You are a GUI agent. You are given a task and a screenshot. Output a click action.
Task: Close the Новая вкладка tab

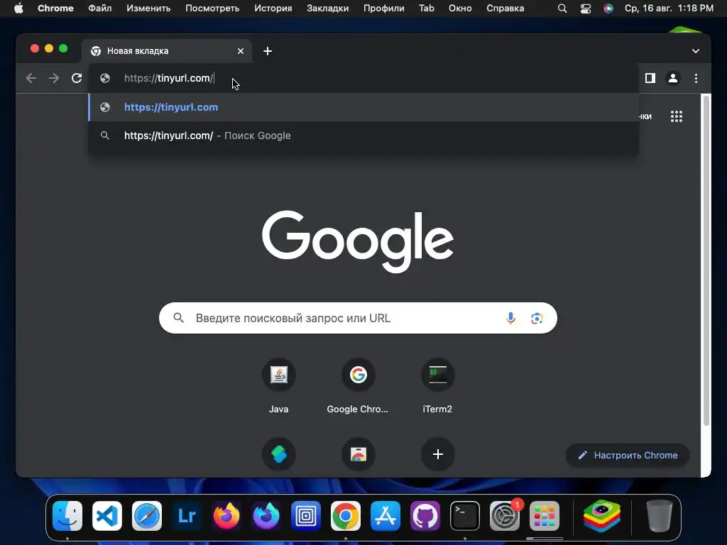click(x=241, y=51)
